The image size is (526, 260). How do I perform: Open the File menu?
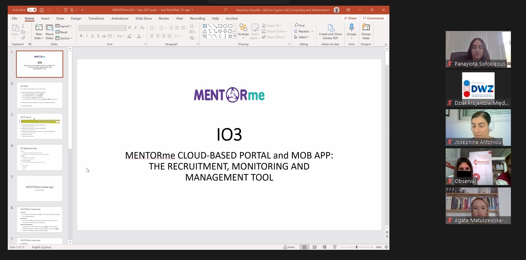click(14, 18)
